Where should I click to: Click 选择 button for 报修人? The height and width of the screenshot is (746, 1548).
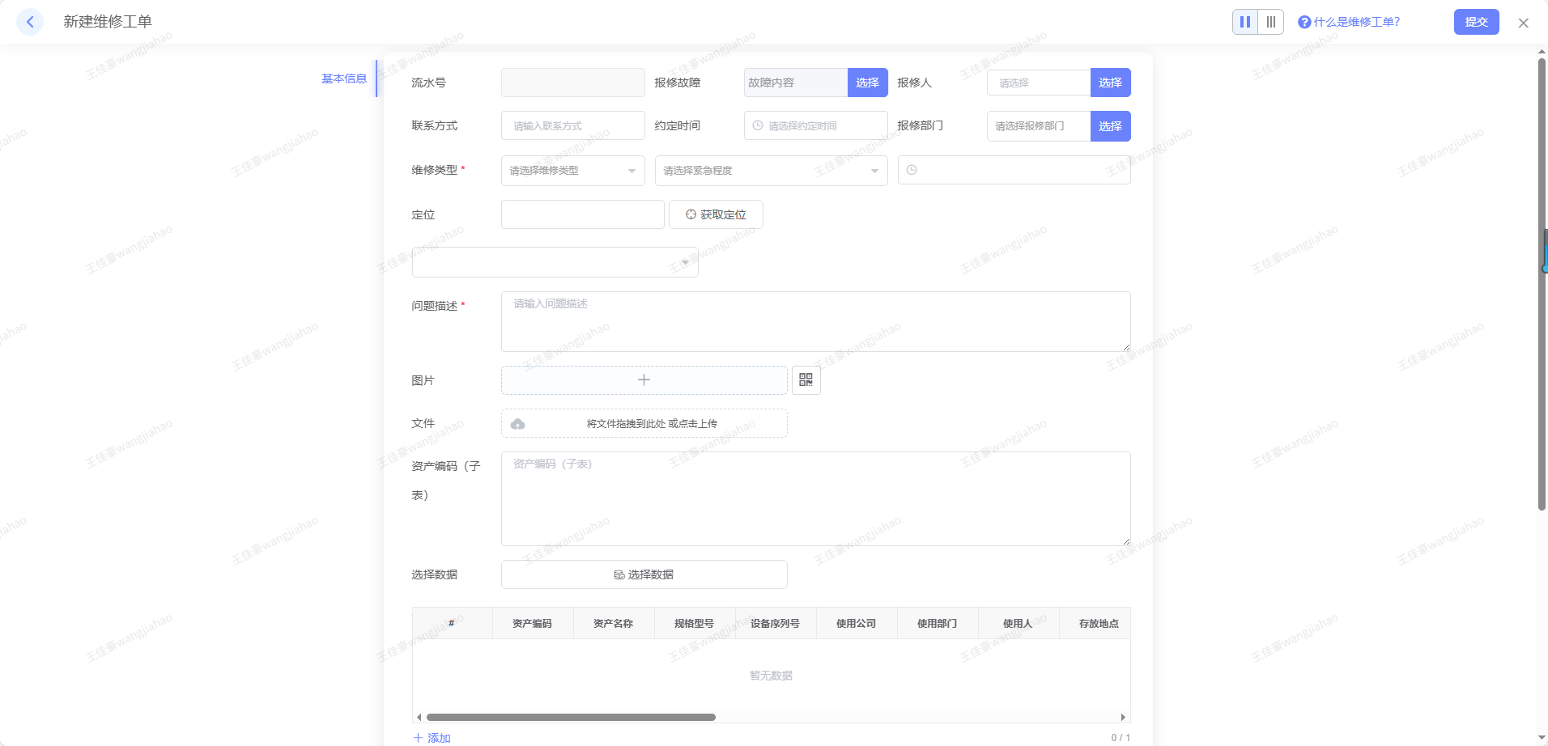point(1110,83)
